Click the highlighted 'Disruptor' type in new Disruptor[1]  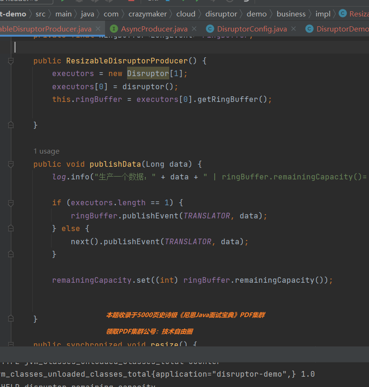pos(148,74)
